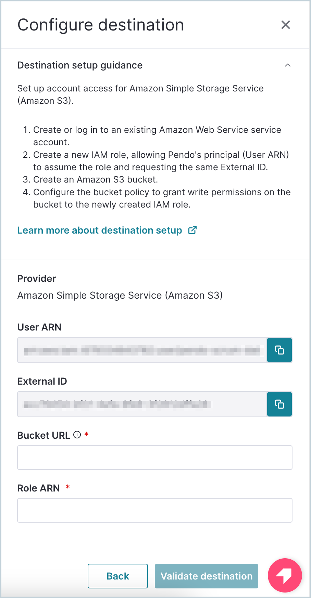
Task: Select the blurred External ID field
Action: [142, 404]
